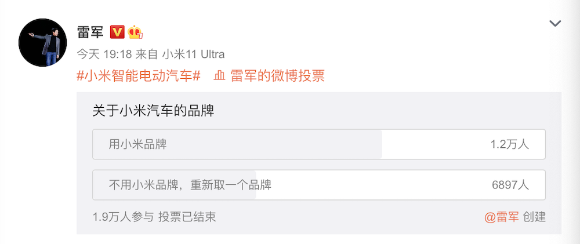Image resolution: width=580 pixels, height=244 pixels.
Task: Click the 1.2万人 vote count
Action: (509, 144)
